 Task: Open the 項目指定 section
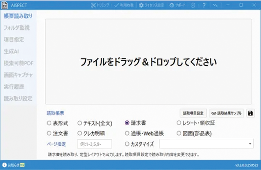14,39
